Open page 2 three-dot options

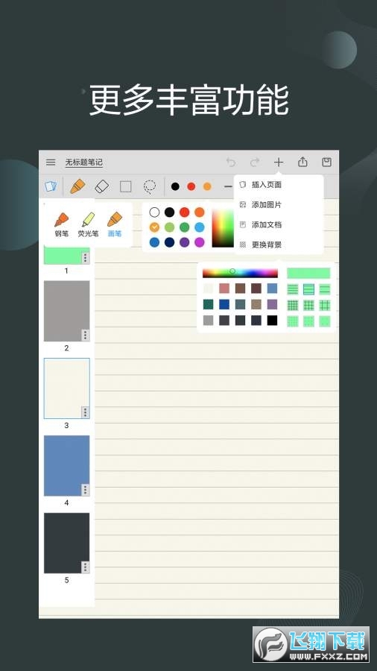[x=86, y=335]
